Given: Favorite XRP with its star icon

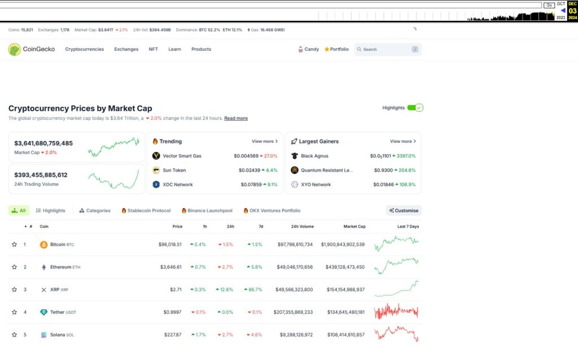Looking at the screenshot, I should coord(14,290).
